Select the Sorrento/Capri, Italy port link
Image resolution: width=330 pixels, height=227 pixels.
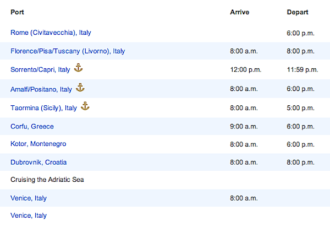coord(40,69)
